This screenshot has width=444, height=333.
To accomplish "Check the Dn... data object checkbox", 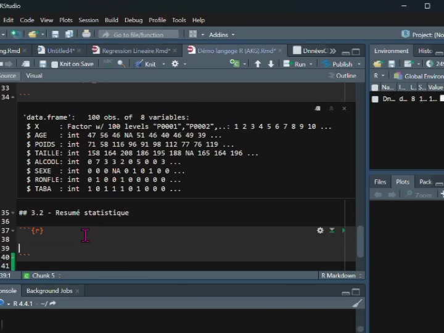I will pyautogui.click(x=375, y=99).
